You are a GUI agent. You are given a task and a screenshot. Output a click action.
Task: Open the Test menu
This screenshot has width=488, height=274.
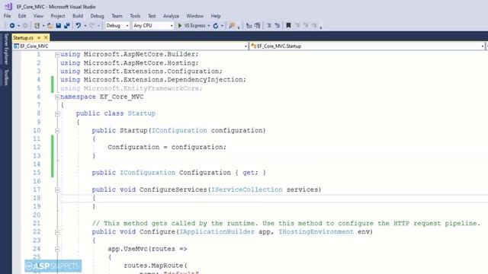tap(152, 16)
